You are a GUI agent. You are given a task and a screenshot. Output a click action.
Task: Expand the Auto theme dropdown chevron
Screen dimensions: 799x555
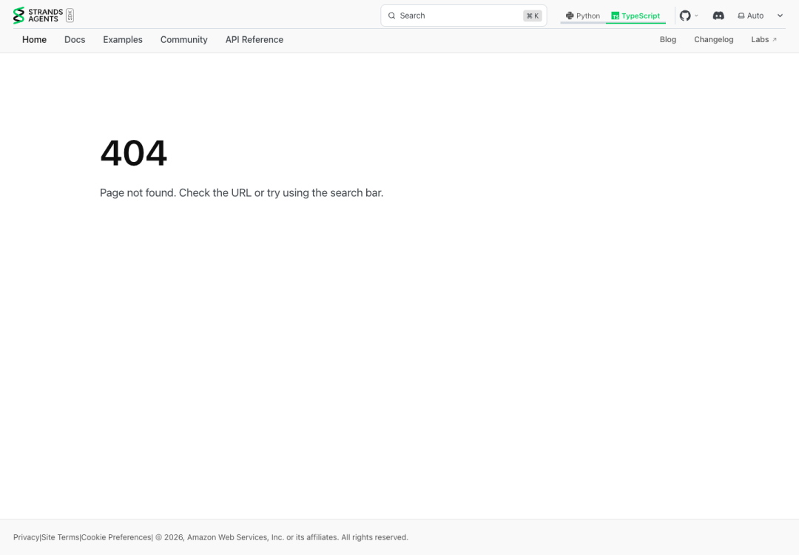pyautogui.click(x=780, y=16)
